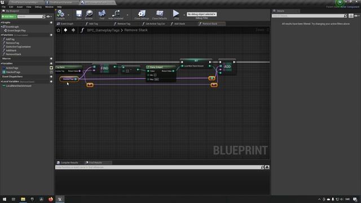The image size is (361, 203).
Task: Add a new function with the plus icon
Action: [x=51, y=35]
